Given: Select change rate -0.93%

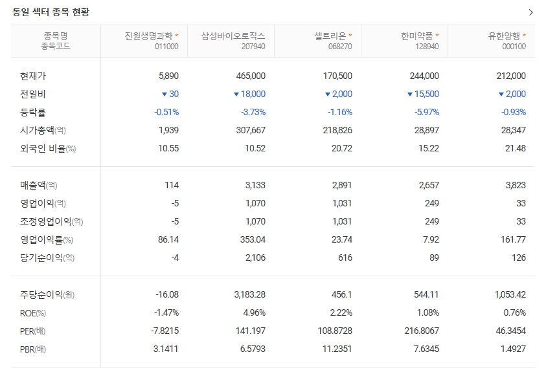Looking at the screenshot, I should [x=514, y=113].
